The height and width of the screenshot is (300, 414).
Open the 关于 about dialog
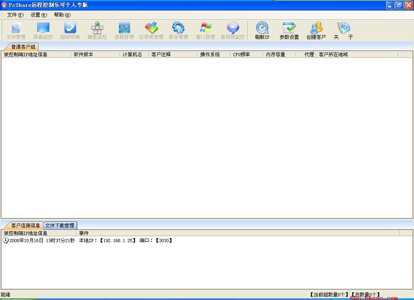[343, 30]
